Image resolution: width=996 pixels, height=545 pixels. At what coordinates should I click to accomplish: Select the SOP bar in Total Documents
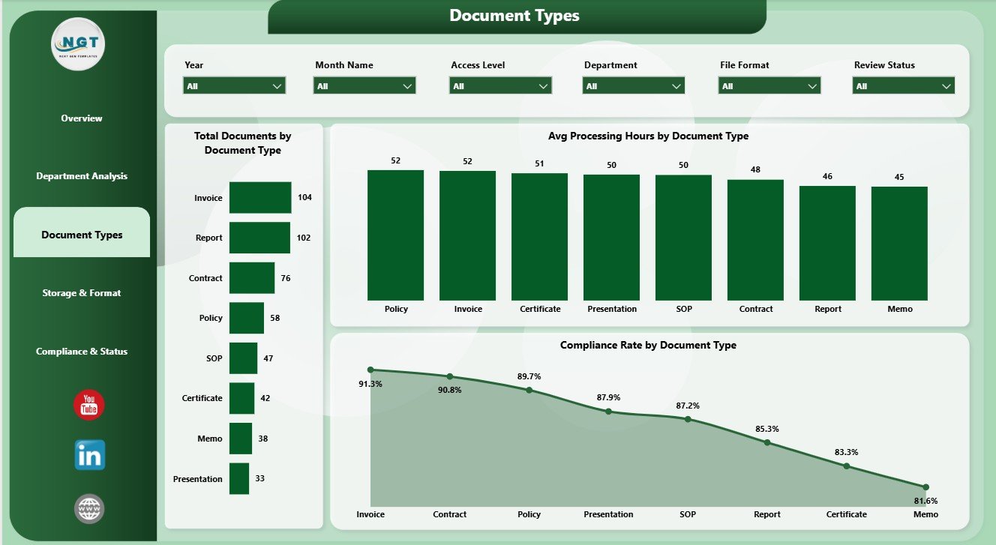click(243, 358)
